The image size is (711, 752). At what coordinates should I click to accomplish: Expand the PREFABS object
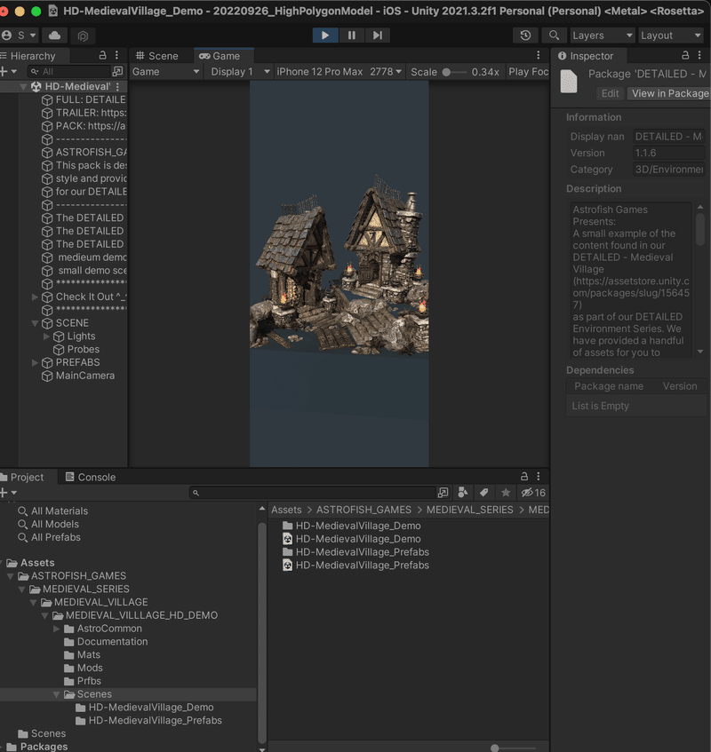pos(35,362)
